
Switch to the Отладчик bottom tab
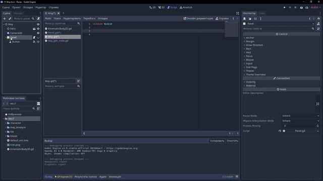point(64,176)
